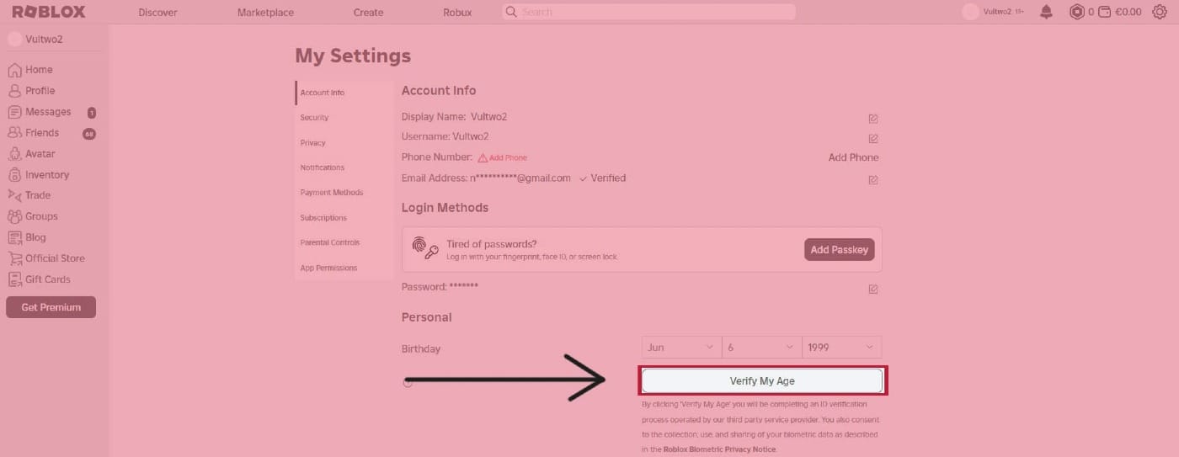This screenshot has height=457, width=1179.
Task: Click the Roblox logo
Action: click(49, 12)
